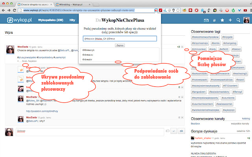Open the YouTube extension icon
This screenshot has width=252, height=157.
pos(245,10)
